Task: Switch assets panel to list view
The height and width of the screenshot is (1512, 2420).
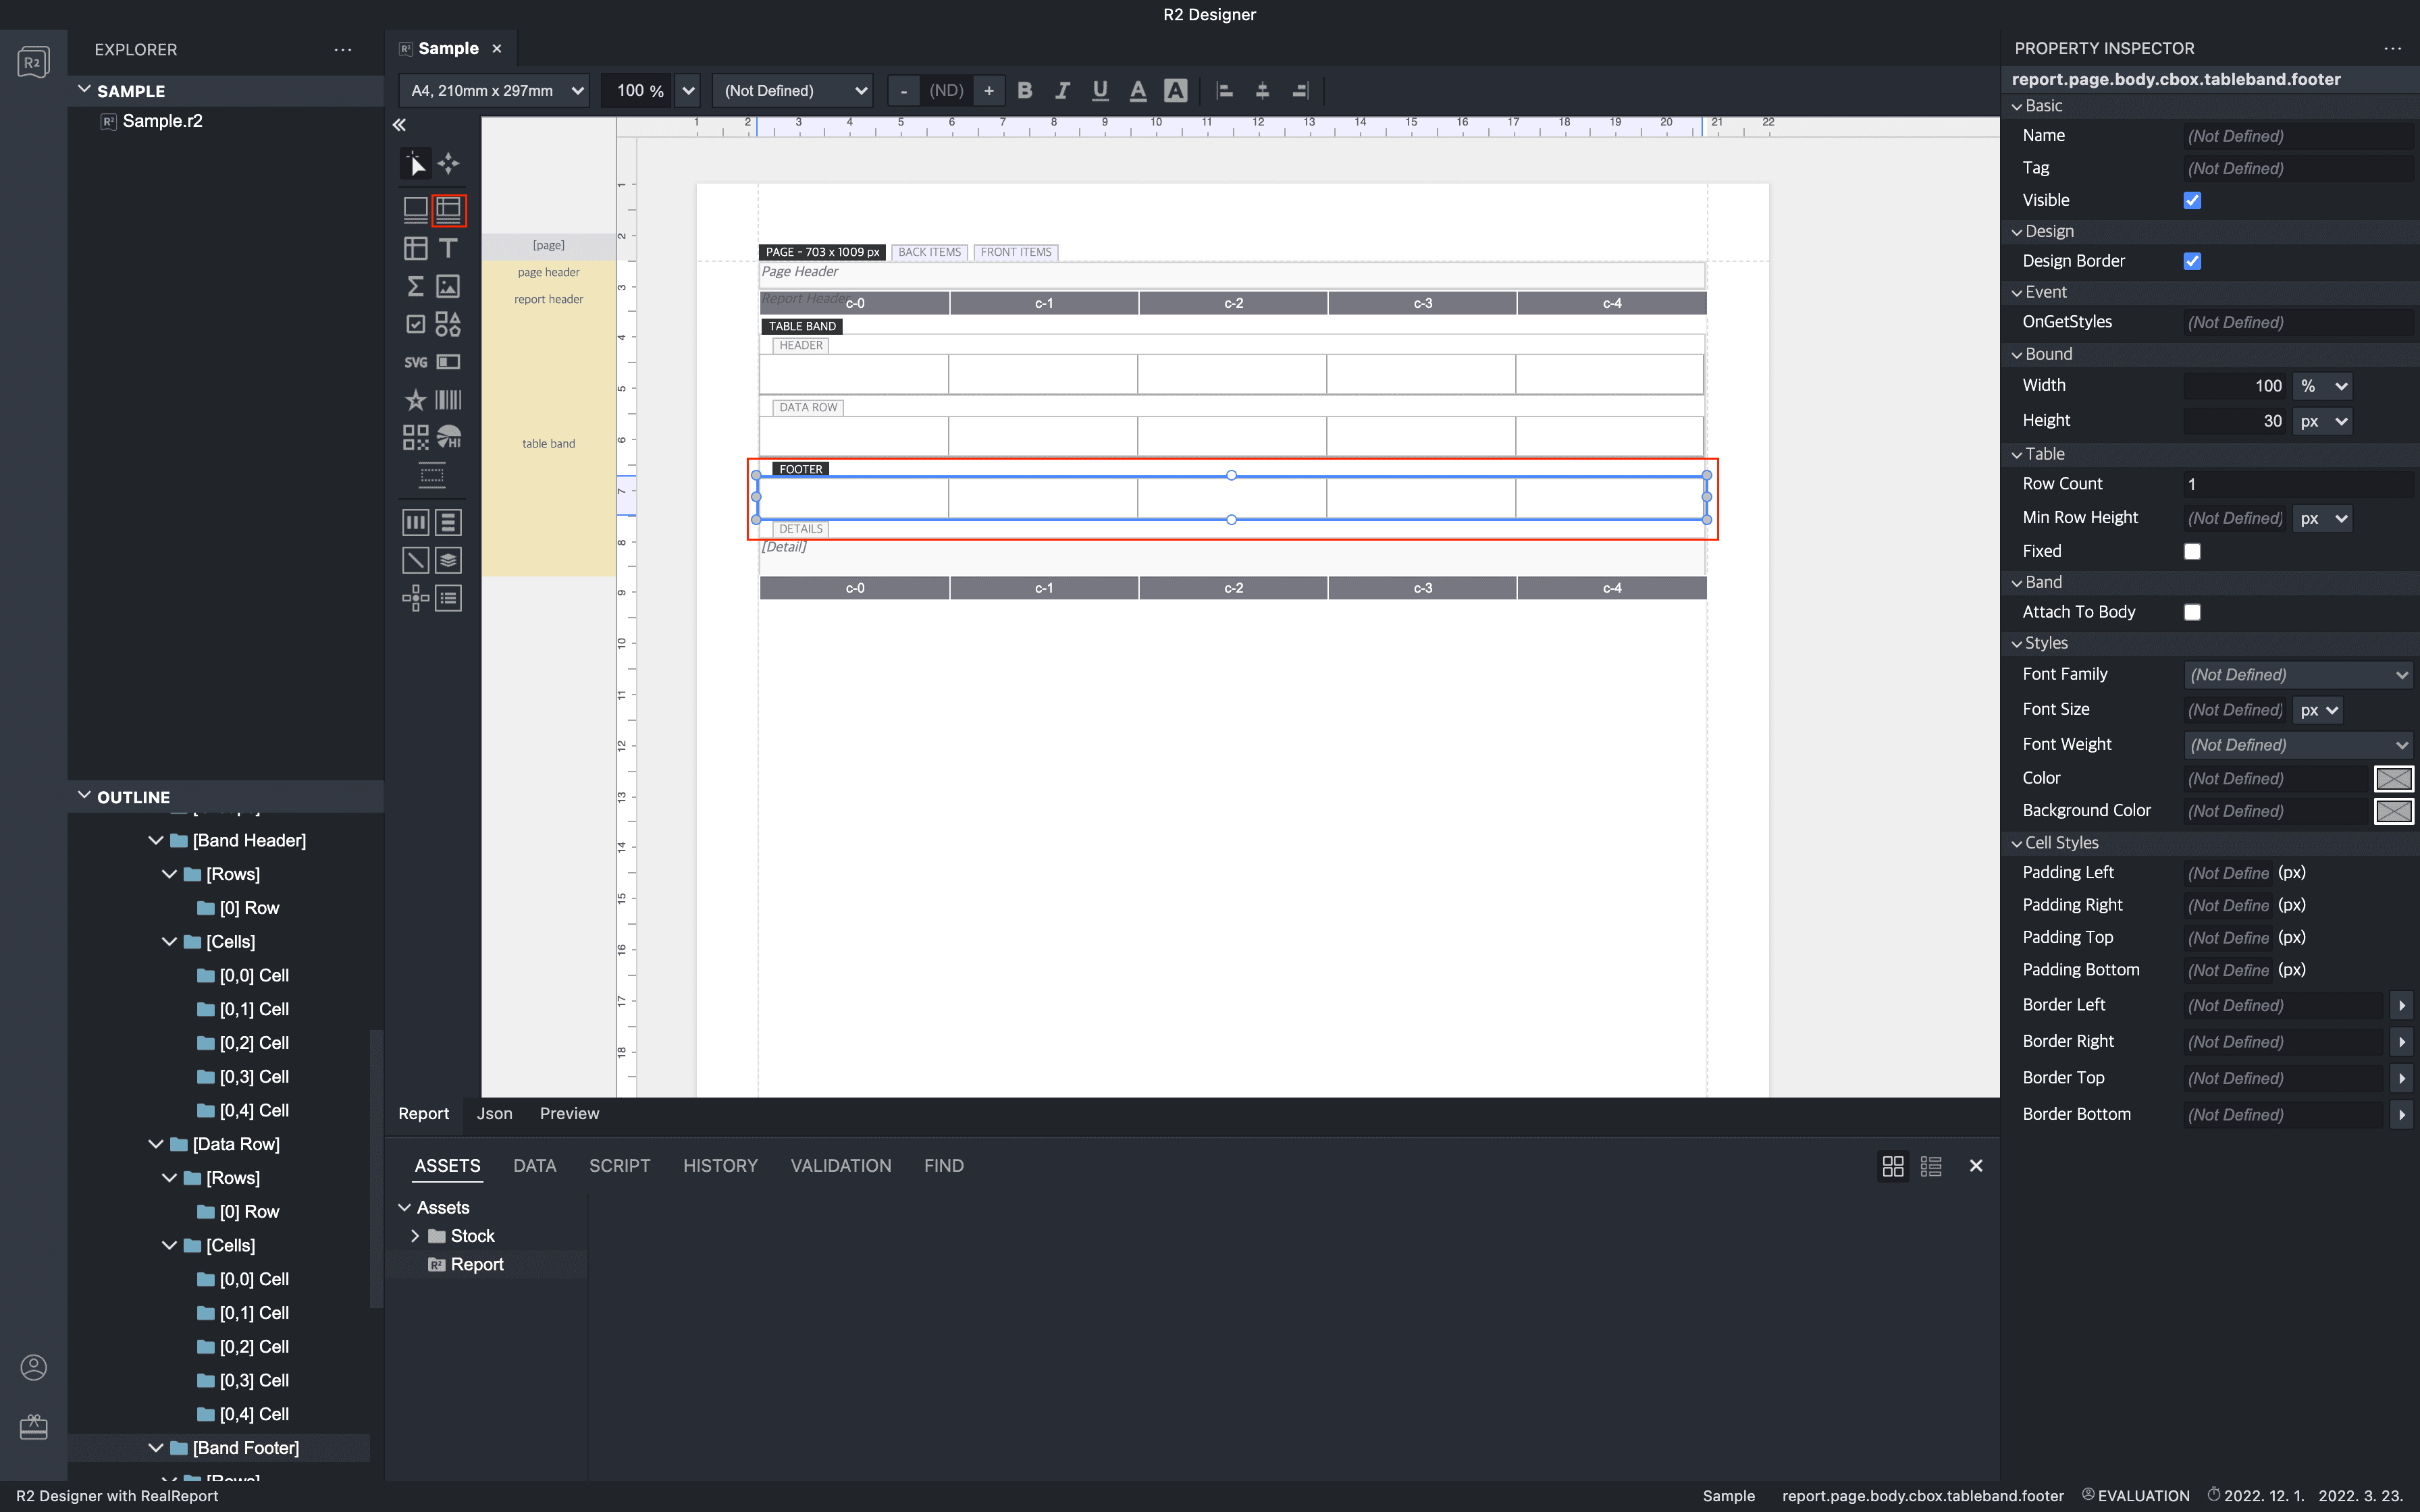Action: 1931,1166
